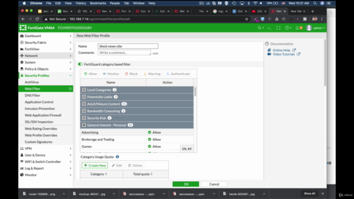Open the Chrome Bookmarks menu

coord(98,3)
